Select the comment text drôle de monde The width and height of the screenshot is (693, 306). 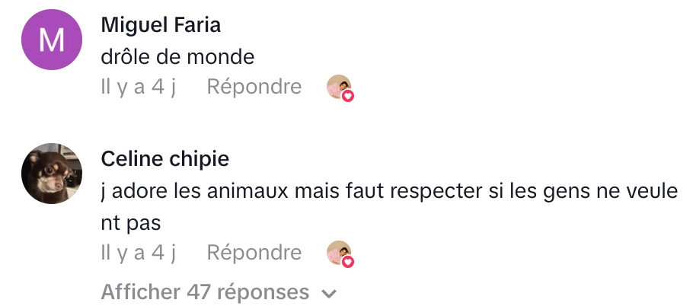(177, 56)
